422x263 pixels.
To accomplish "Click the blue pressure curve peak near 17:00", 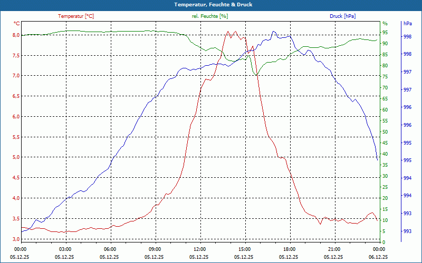I will click(274, 32).
